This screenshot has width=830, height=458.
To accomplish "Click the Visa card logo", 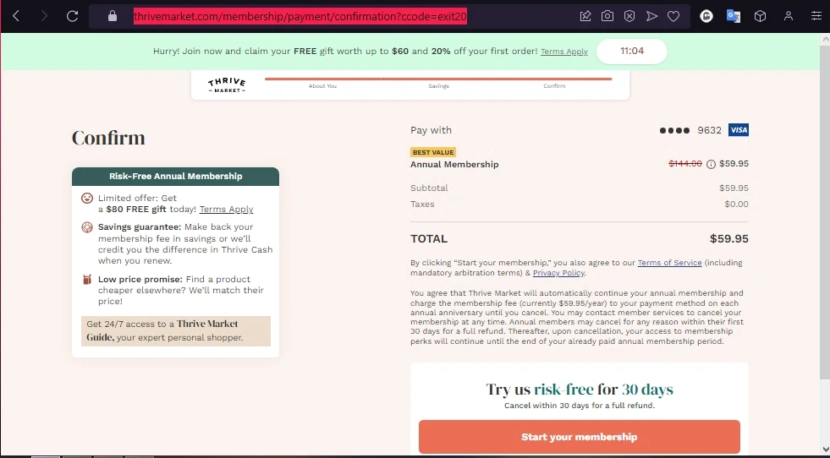I will [x=739, y=130].
